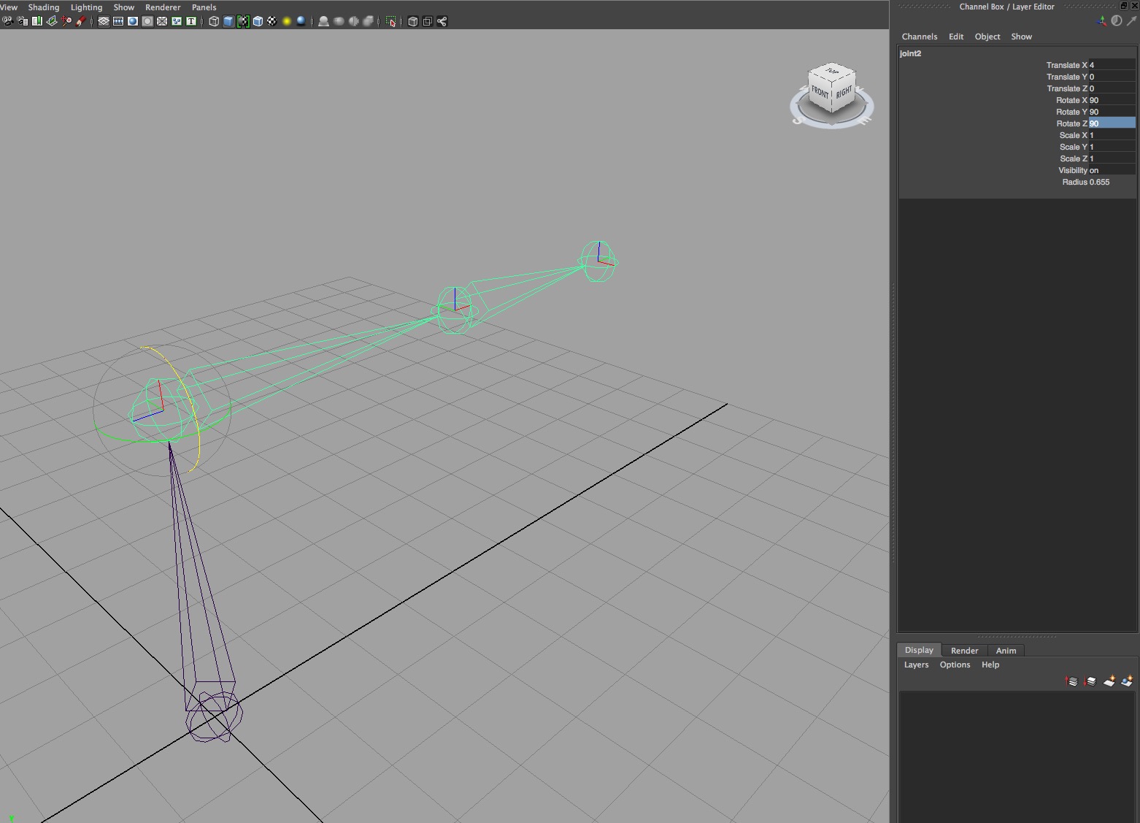1140x823 pixels.
Task: Click the Isolate Select icon with red cursor
Action: [390, 21]
